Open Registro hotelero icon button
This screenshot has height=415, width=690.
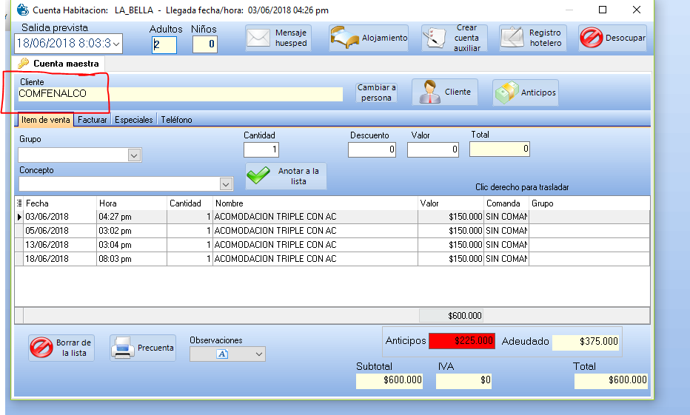[x=512, y=38]
